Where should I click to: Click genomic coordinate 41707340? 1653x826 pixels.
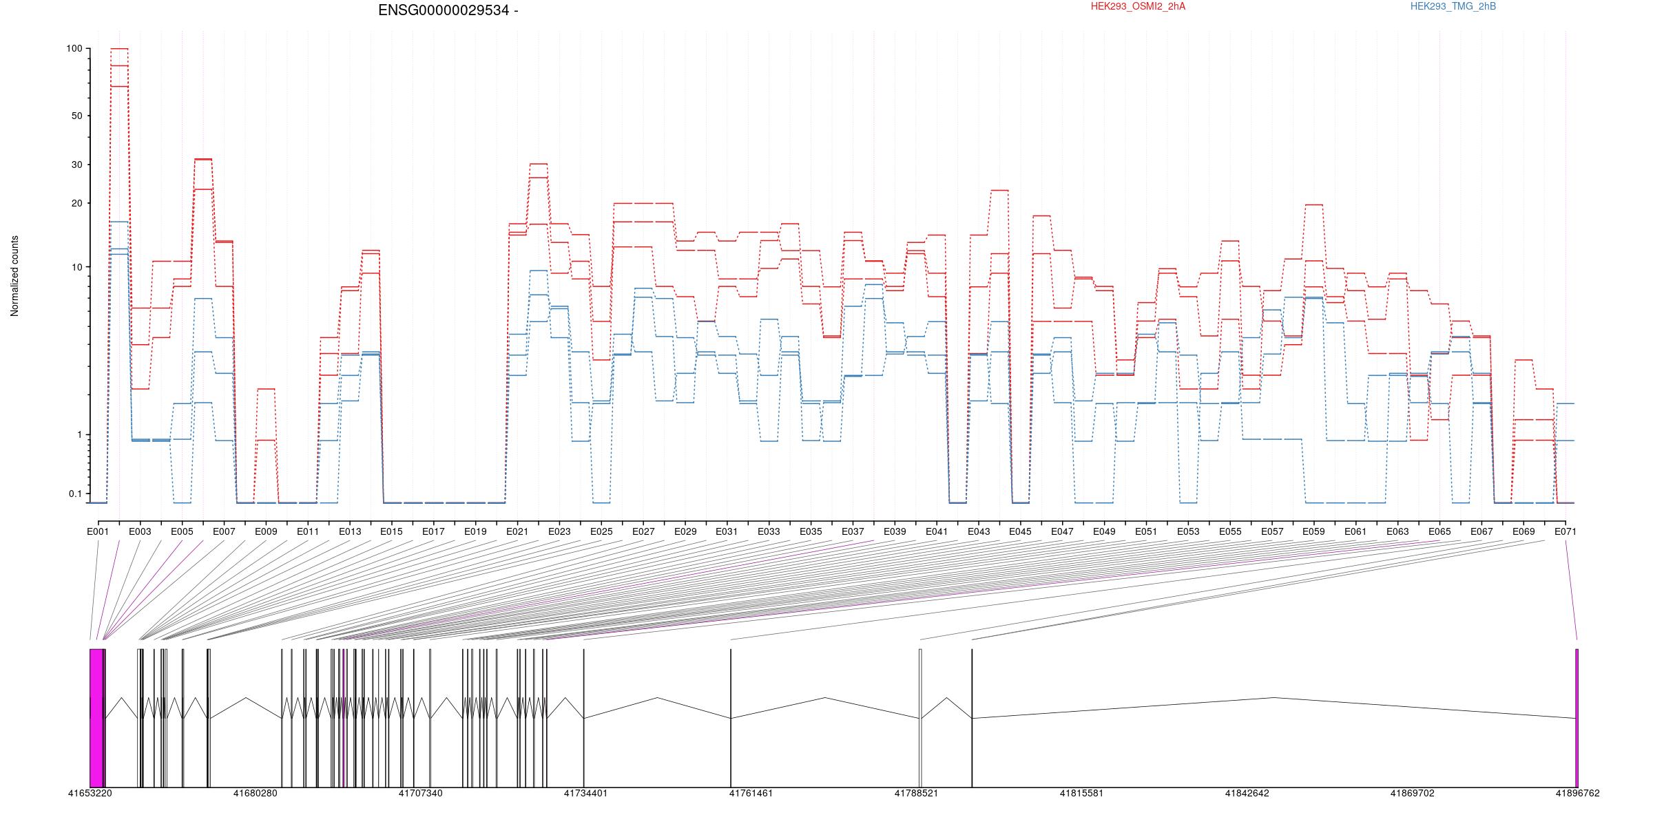420,793
